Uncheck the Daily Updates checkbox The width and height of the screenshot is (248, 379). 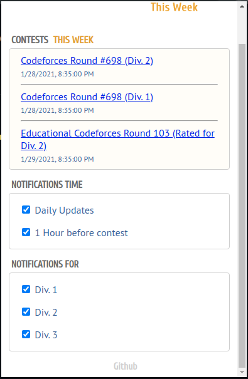click(x=26, y=210)
